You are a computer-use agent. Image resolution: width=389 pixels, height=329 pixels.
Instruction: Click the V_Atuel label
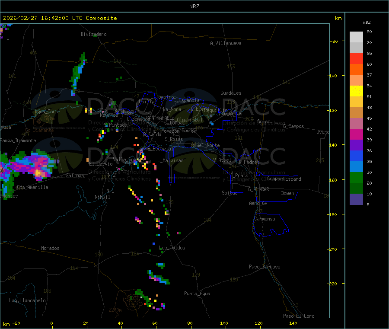coord(222,160)
